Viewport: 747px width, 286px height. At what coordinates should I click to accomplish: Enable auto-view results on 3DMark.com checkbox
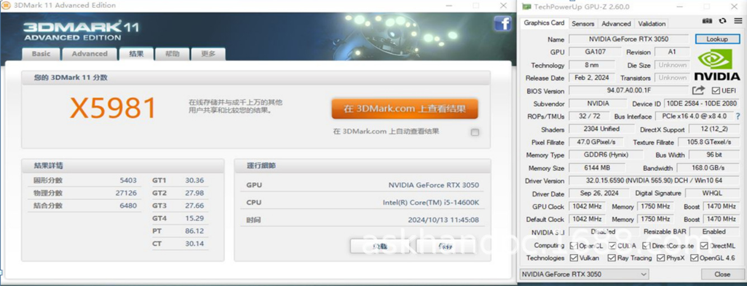click(475, 132)
